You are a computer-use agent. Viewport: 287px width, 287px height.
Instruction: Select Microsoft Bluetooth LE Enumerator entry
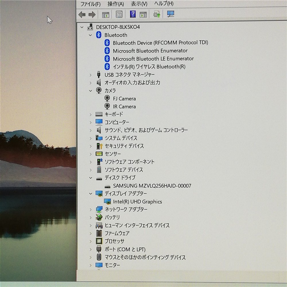pyautogui.click(x=153, y=59)
